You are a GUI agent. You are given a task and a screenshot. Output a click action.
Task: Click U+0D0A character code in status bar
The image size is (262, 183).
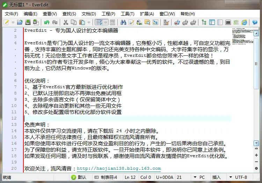(165, 177)
